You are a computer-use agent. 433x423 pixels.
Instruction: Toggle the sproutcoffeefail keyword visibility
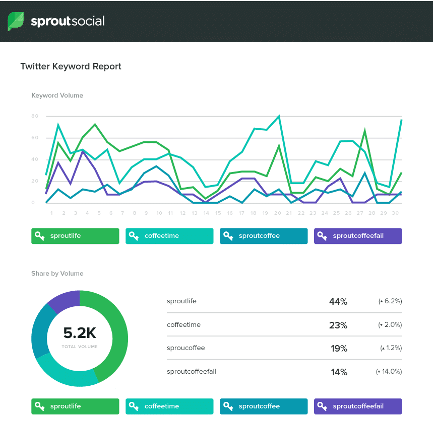[x=357, y=236]
